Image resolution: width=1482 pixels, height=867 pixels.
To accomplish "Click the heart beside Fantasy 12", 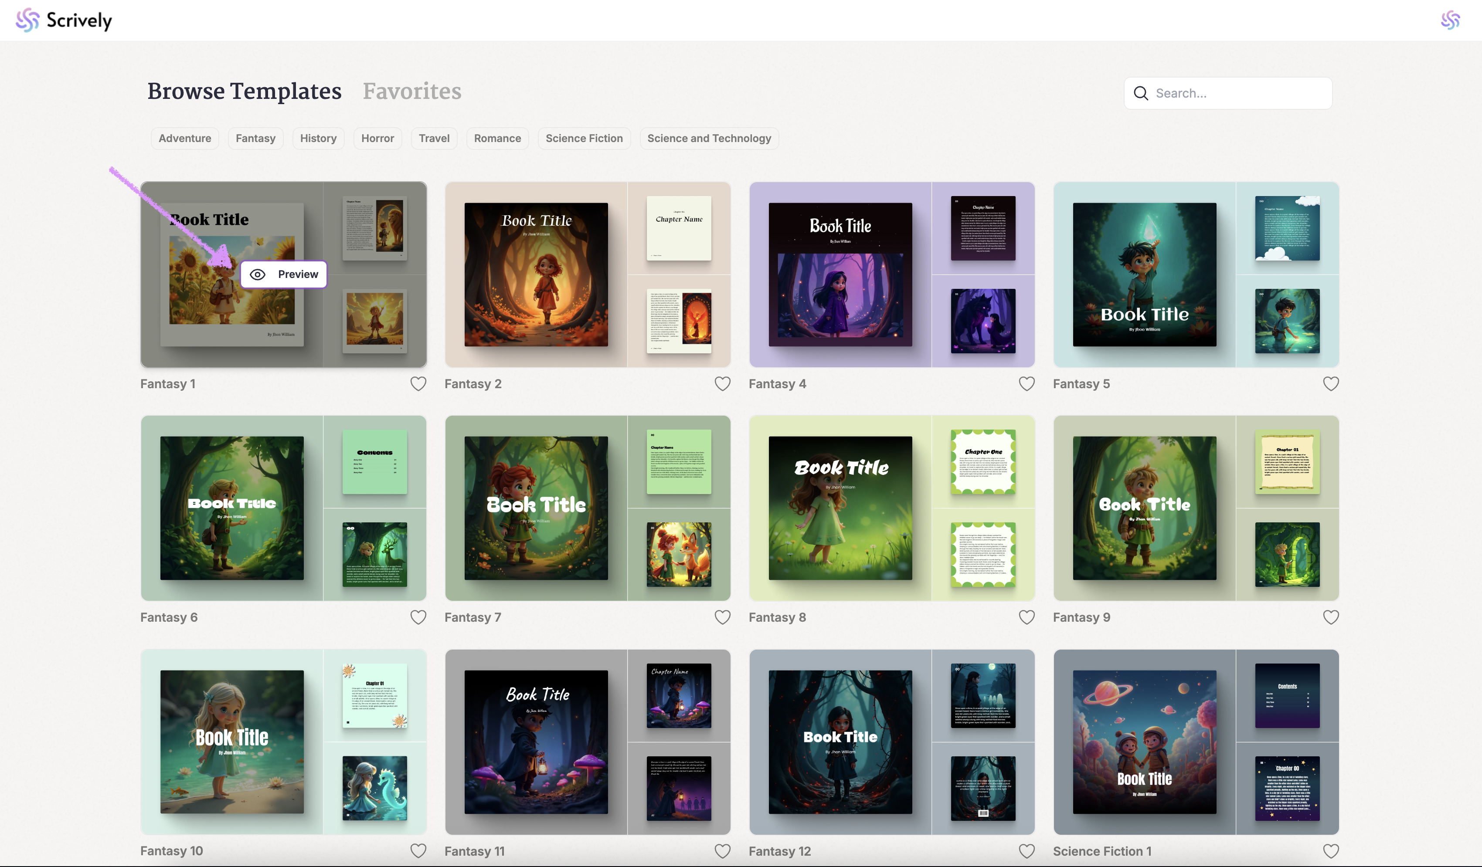I will click(1026, 850).
